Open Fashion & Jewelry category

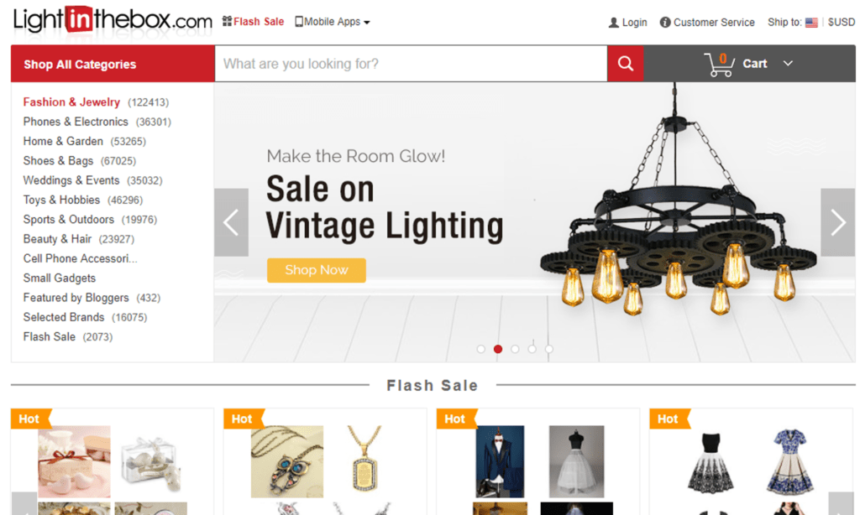pyautogui.click(x=71, y=102)
